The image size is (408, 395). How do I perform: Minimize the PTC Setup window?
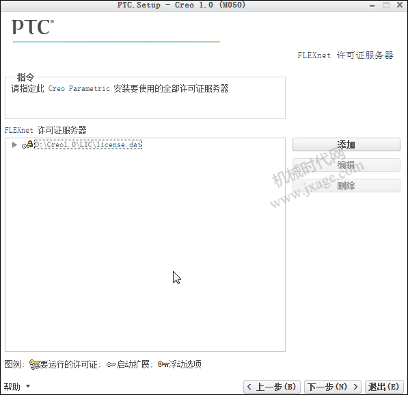tap(372, 5)
